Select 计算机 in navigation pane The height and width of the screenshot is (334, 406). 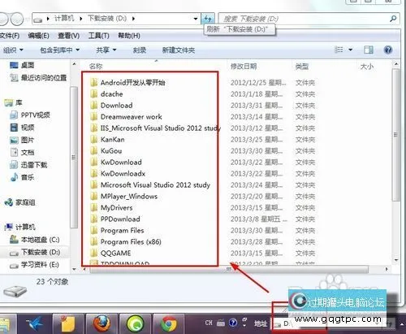pos(19,227)
